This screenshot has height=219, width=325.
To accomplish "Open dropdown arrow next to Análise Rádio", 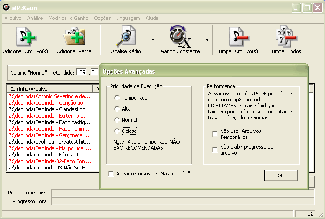I will tap(153, 40).
